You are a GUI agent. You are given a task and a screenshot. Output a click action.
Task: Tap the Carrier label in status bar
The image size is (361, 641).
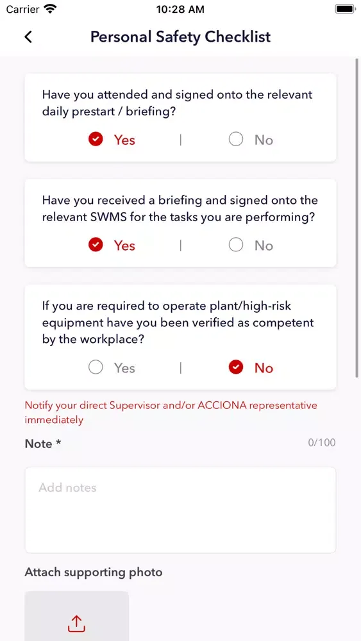click(x=23, y=9)
